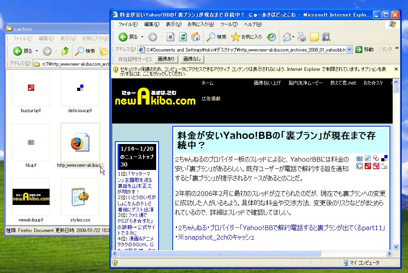
Task: Expand the IE Forward button history dropdown
Action: pyautogui.click(x=161, y=37)
